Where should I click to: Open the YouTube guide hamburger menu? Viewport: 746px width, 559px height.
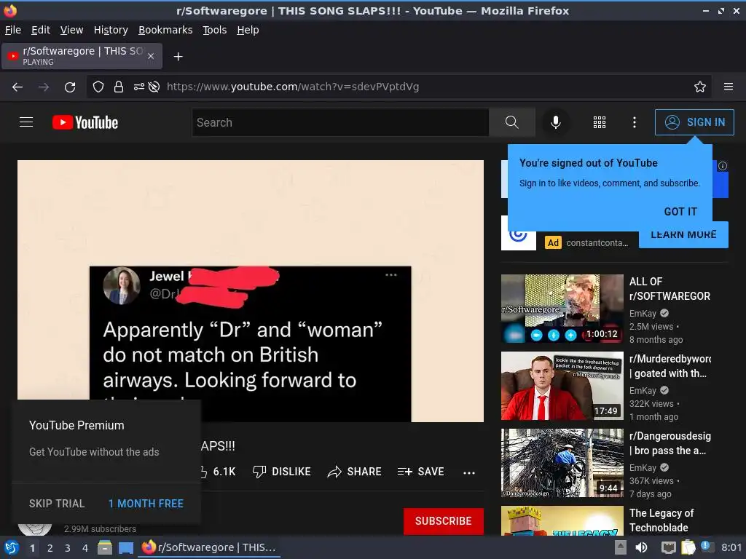[26, 122]
